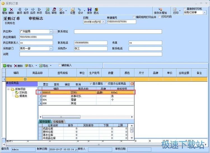This screenshot has width=210, height=153.
Task: Open the 采购部门 dropdown arrow
Action: pos(51,49)
